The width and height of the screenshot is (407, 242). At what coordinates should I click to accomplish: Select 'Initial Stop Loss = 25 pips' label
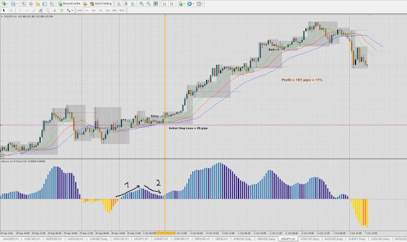(x=188, y=128)
